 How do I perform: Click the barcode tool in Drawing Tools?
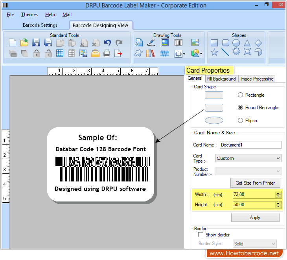[178, 43]
